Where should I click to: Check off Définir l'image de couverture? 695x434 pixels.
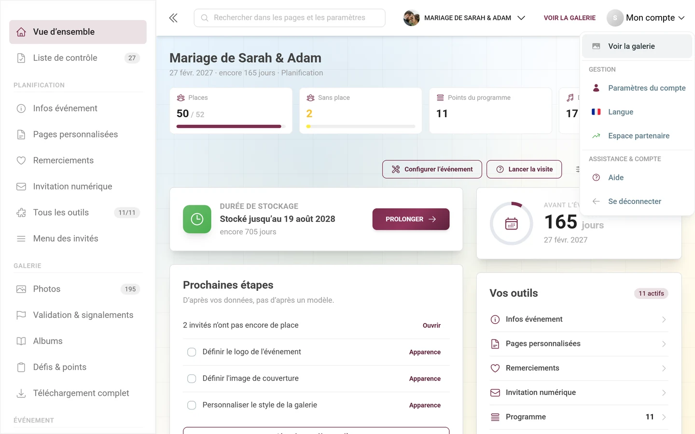pos(192,379)
